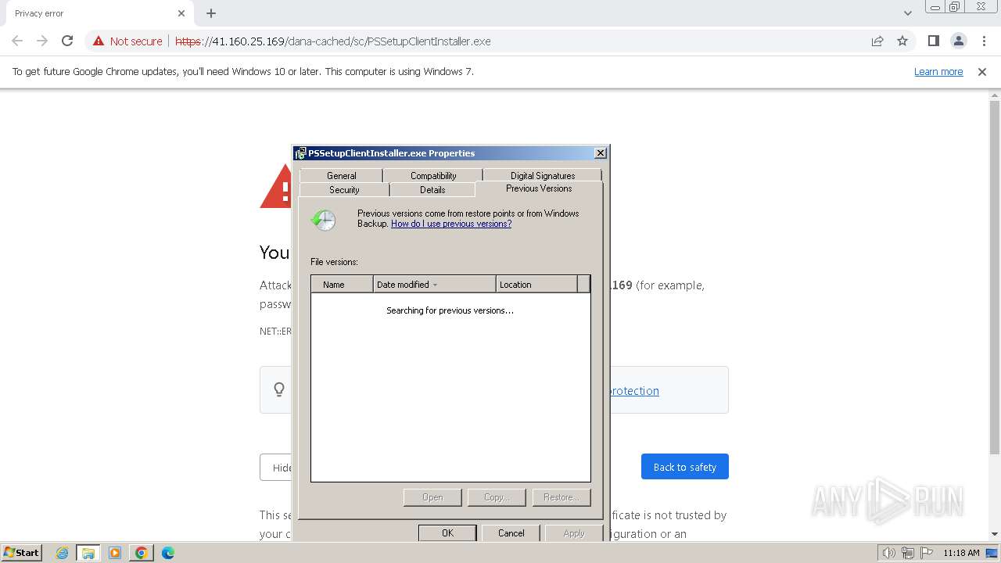Open the Learn more link
Viewport: 1001px width, 563px height.
938,71
